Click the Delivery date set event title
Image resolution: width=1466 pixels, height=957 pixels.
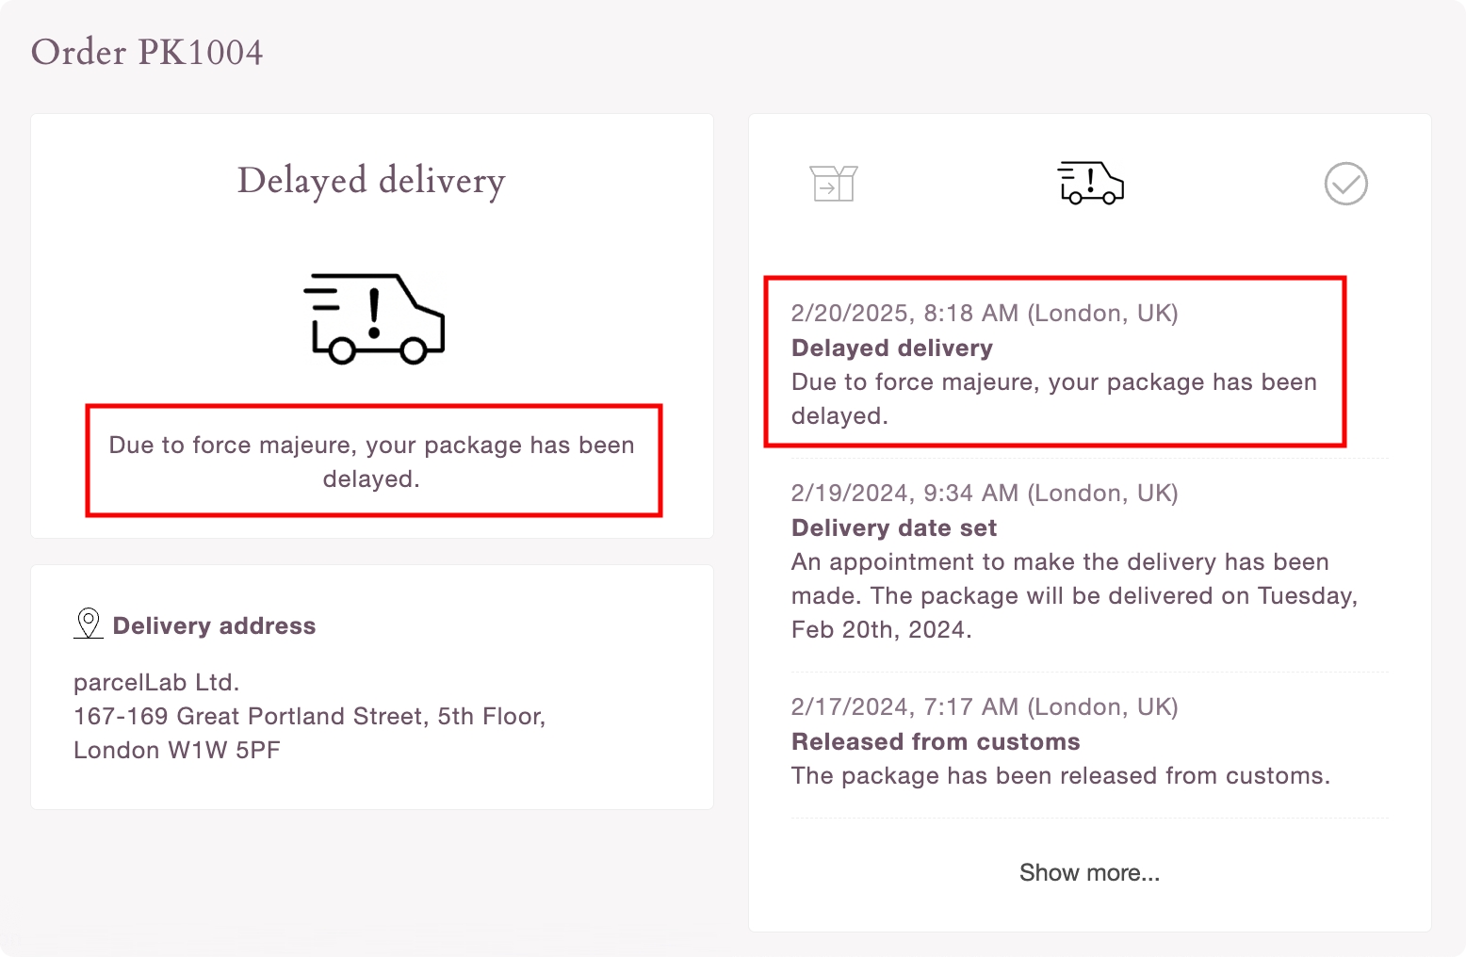point(894,527)
